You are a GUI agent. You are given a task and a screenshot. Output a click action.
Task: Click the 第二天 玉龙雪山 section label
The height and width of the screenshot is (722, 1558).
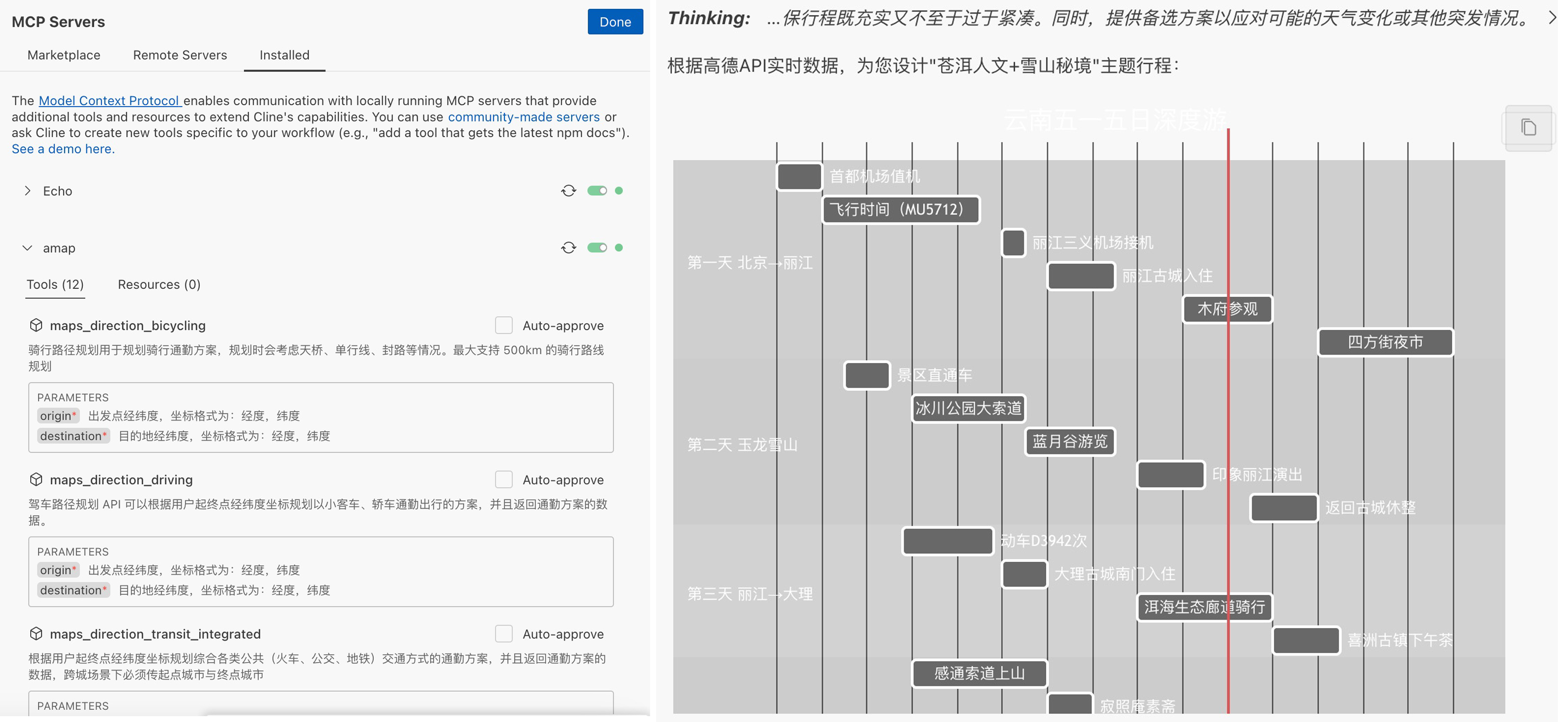pyautogui.click(x=742, y=445)
